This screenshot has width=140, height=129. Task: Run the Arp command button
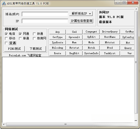57,32
